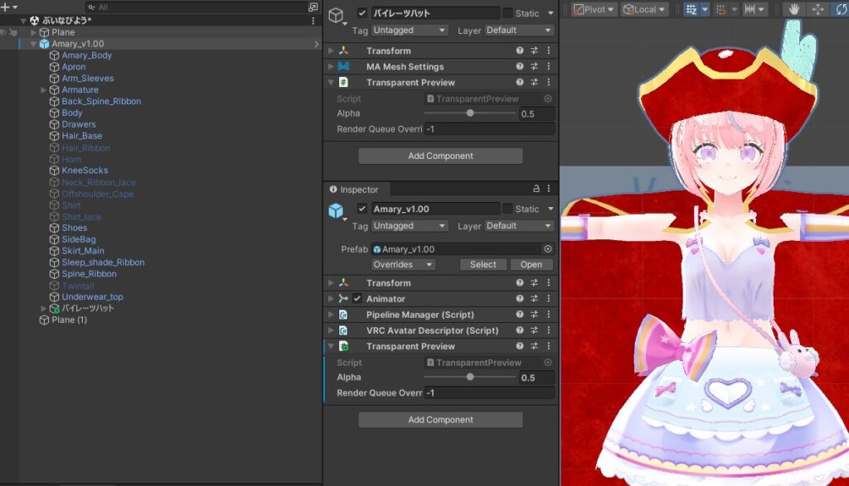Select the Move tool in scene toolbar

817,9
